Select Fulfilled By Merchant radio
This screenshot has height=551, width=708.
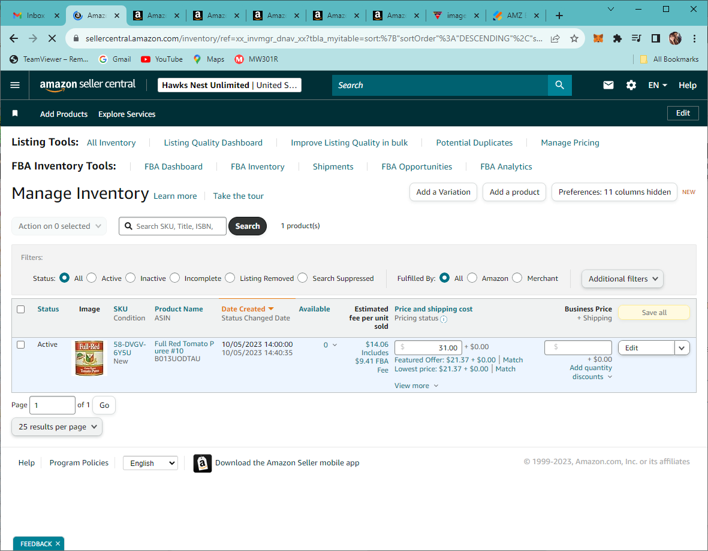[x=517, y=278]
